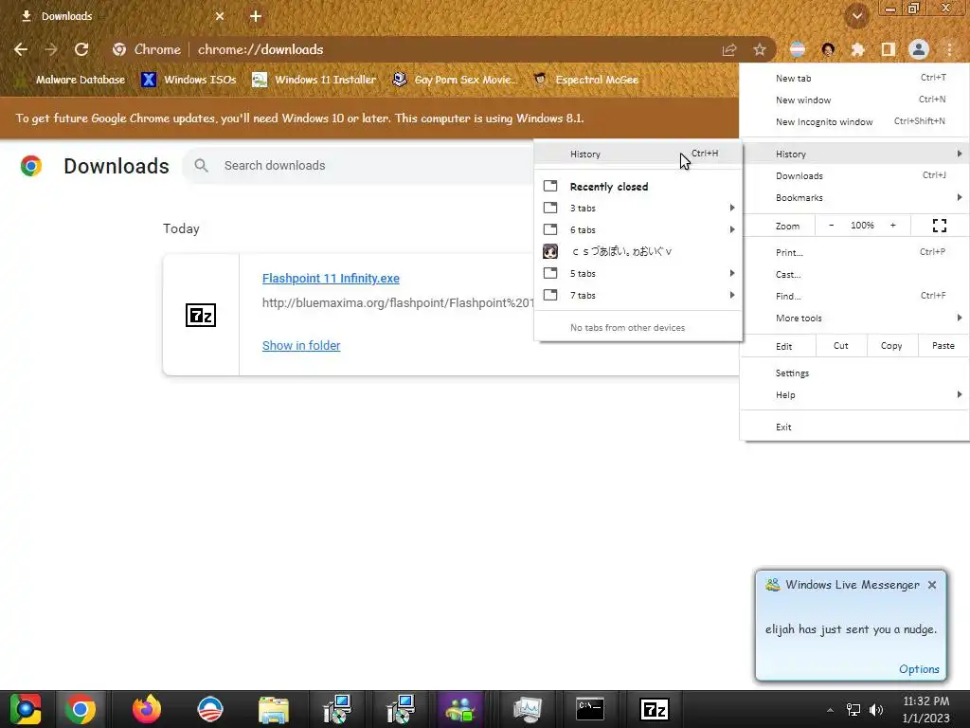Viewport: 970px width, 728px height.
Task: Click the grayed-out forward arrow
Action: pos(51,49)
